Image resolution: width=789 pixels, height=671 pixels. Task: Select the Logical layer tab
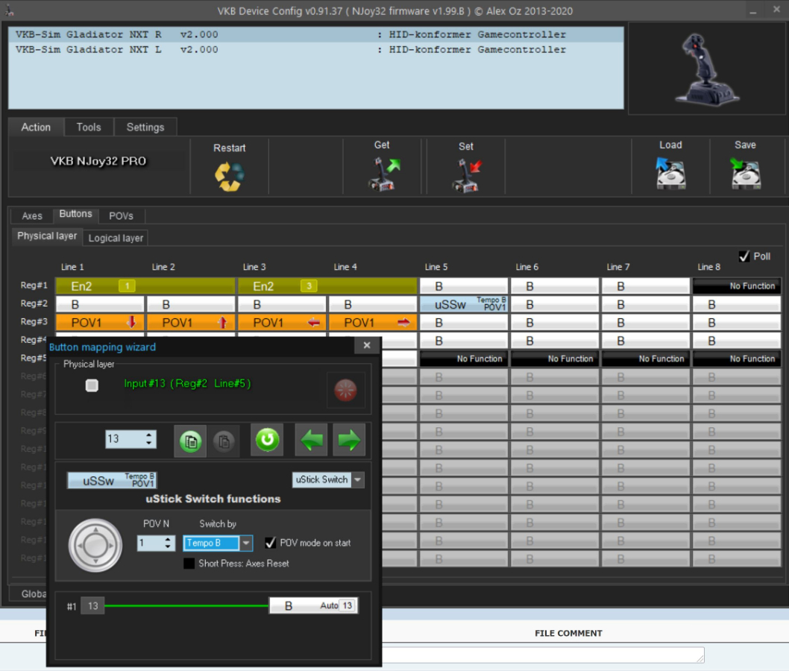[116, 238]
